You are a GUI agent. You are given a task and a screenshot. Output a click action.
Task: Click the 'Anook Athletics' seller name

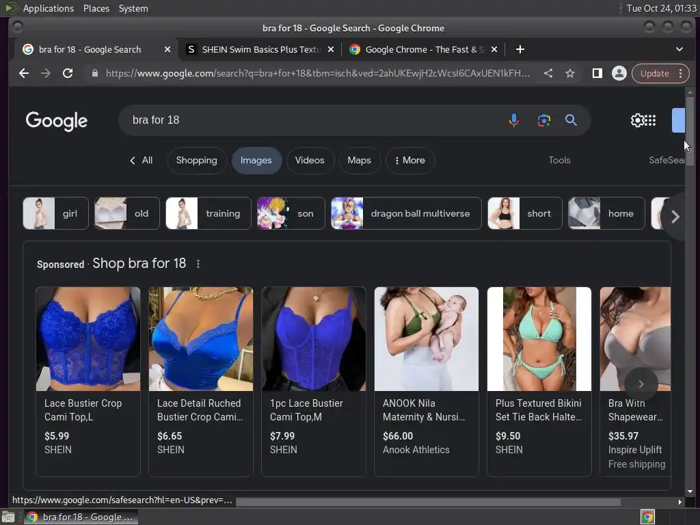(416, 450)
